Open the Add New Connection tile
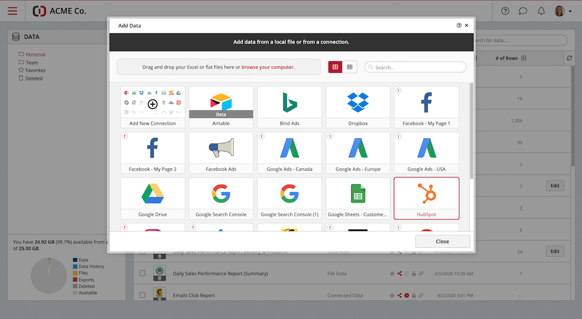582x319 pixels. (x=152, y=107)
